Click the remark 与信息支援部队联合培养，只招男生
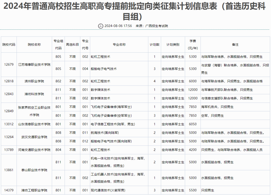 pyautogui.click(x=227, y=98)
